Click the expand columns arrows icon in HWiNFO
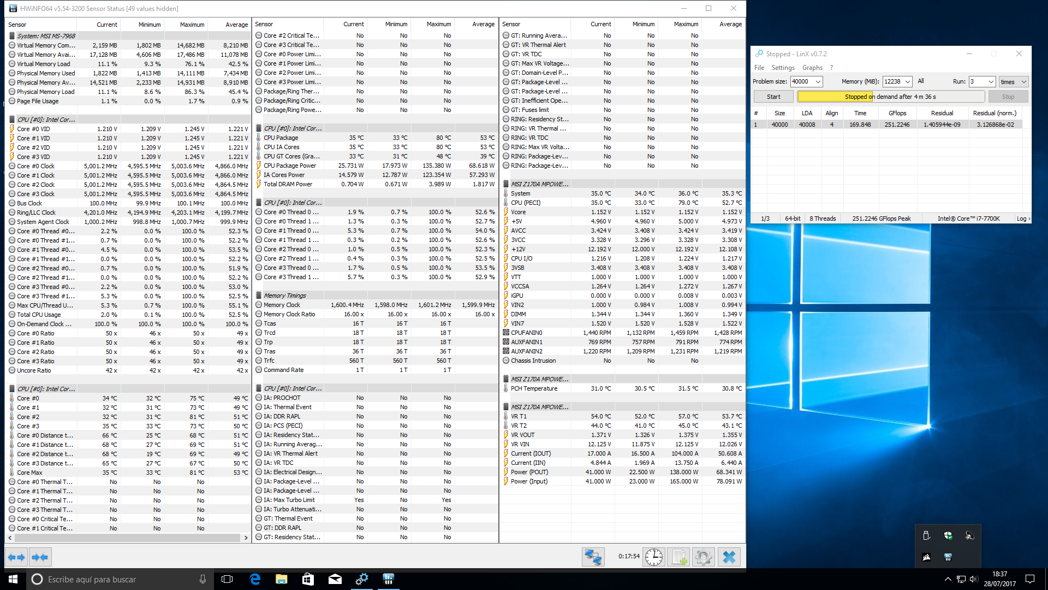This screenshot has height=590, width=1048. [x=16, y=557]
